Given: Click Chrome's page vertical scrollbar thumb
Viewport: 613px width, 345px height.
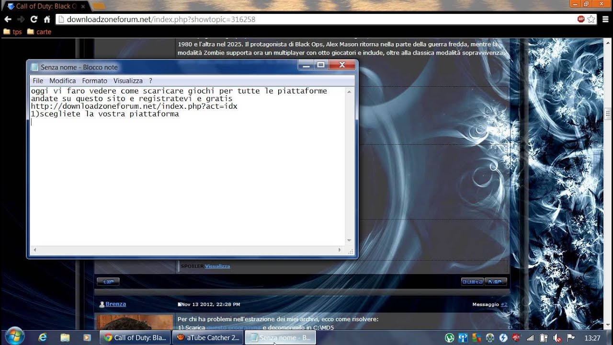Looking at the screenshot, I should point(608,114).
